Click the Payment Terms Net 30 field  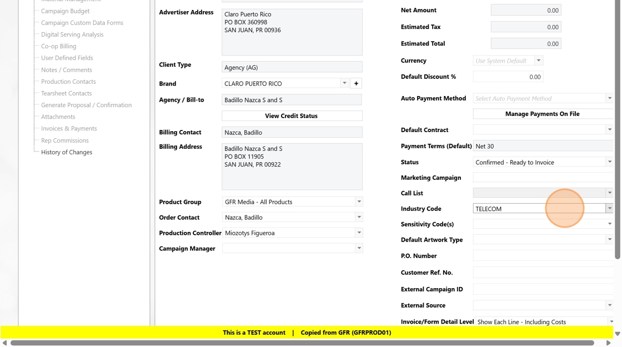(x=543, y=146)
